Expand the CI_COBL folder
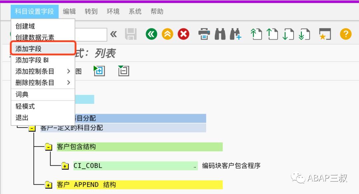This screenshot has width=359, height=194. click(65, 166)
